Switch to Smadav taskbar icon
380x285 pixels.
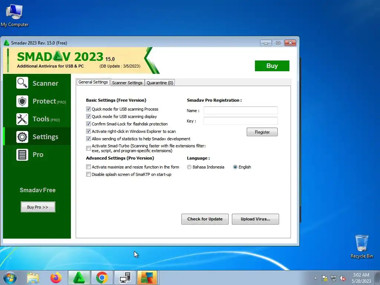tap(79, 278)
